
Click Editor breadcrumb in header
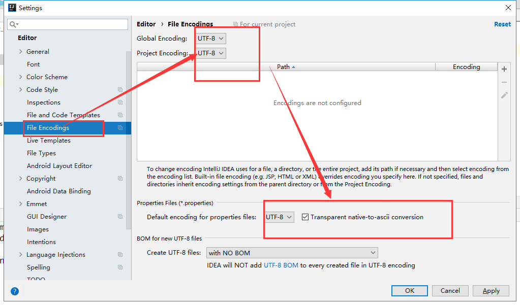[x=146, y=24]
